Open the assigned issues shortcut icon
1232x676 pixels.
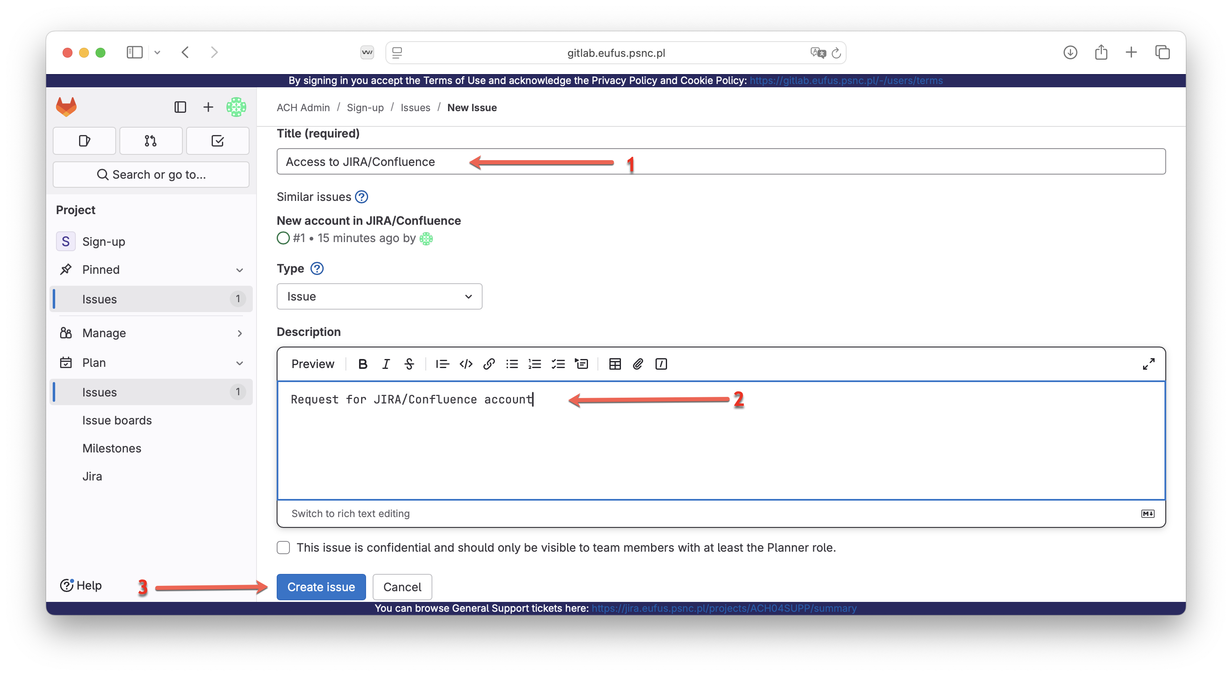(x=84, y=141)
